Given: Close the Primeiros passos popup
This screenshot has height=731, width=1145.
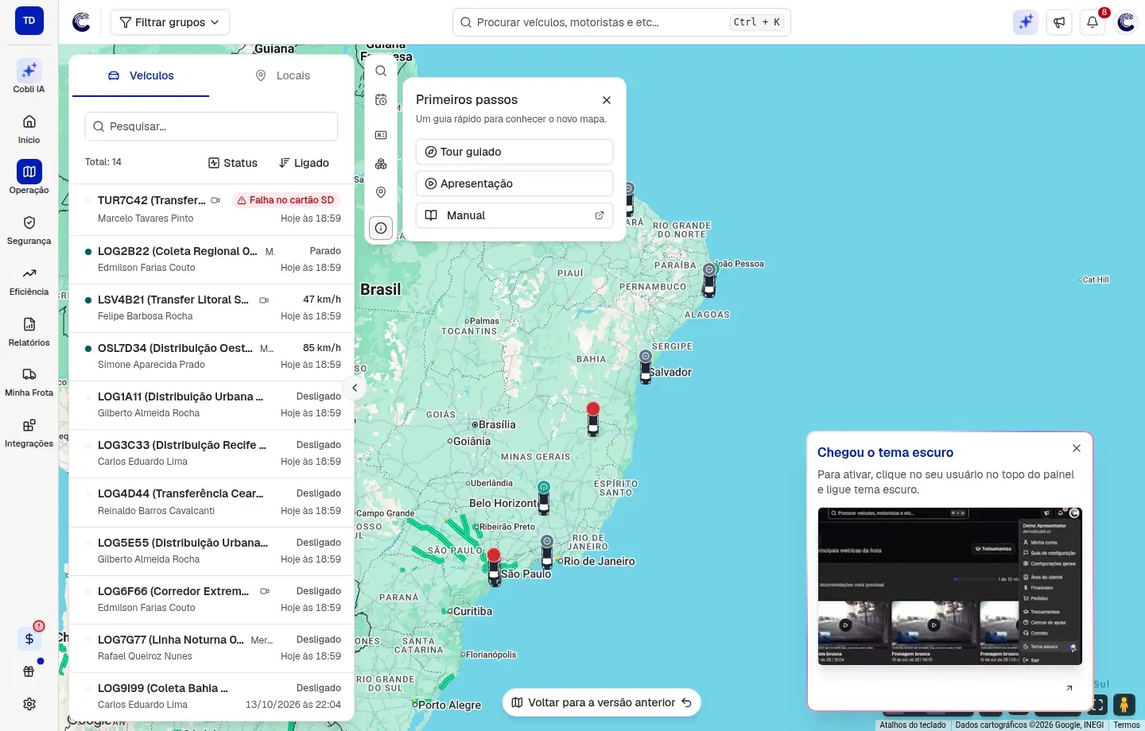Looking at the screenshot, I should click(607, 100).
